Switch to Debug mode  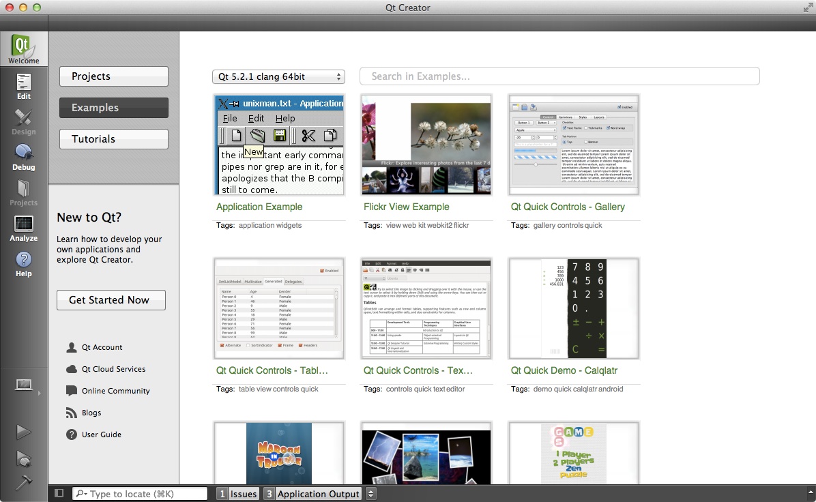(x=23, y=157)
